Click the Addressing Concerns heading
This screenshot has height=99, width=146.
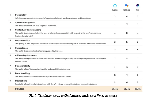tap(26, 55)
